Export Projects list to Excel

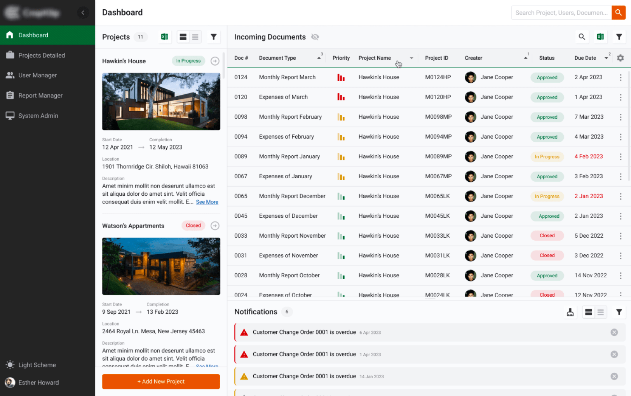click(164, 36)
